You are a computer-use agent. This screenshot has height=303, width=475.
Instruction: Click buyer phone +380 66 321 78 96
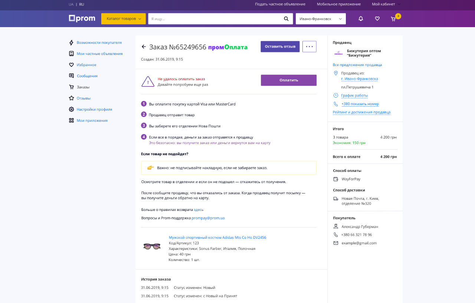point(357,235)
